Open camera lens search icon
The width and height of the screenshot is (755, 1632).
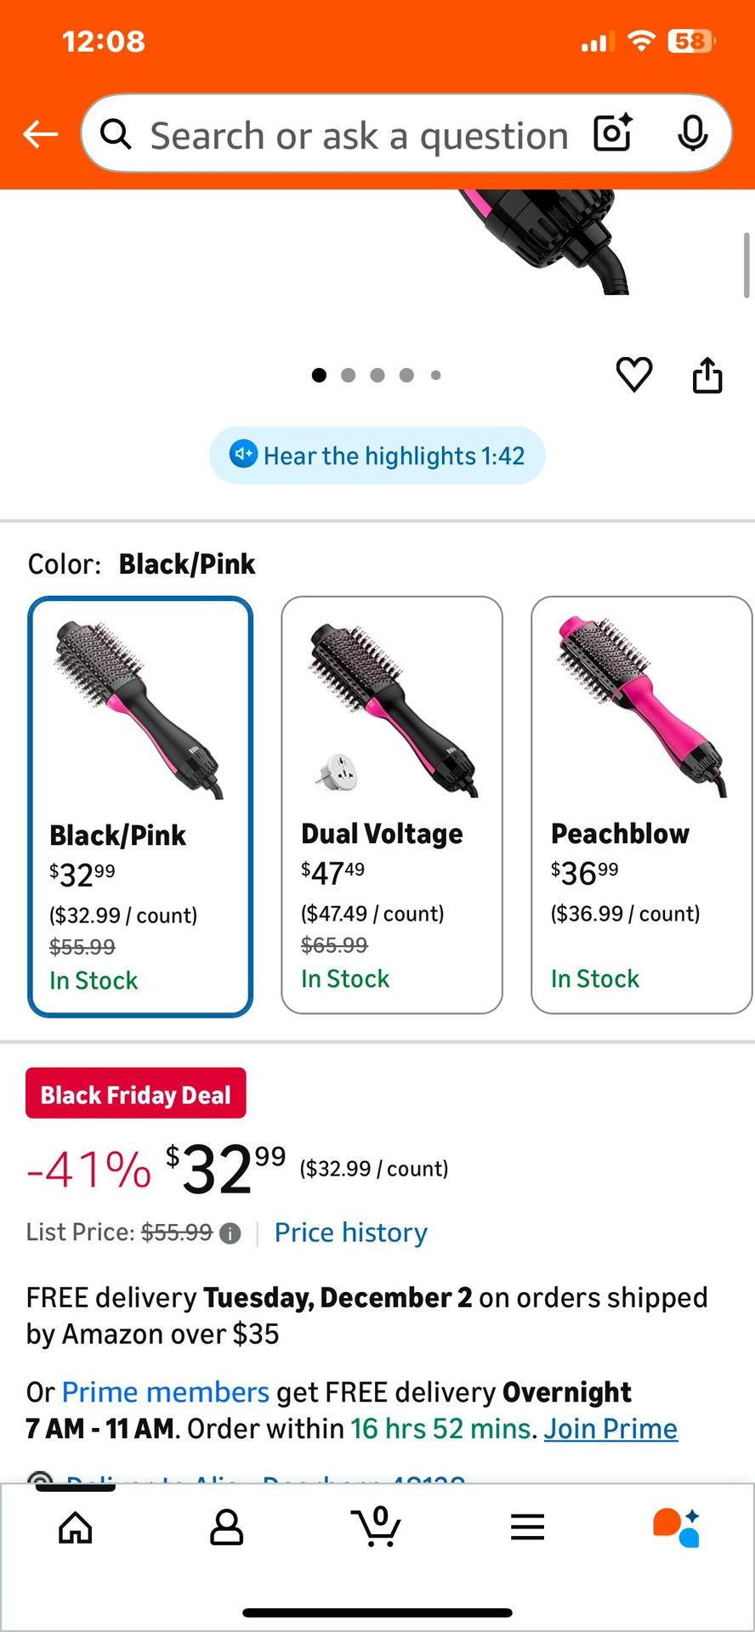click(612, 133)
